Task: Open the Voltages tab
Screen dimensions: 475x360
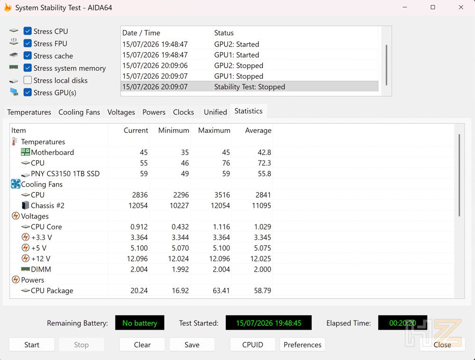Action: 121,112
